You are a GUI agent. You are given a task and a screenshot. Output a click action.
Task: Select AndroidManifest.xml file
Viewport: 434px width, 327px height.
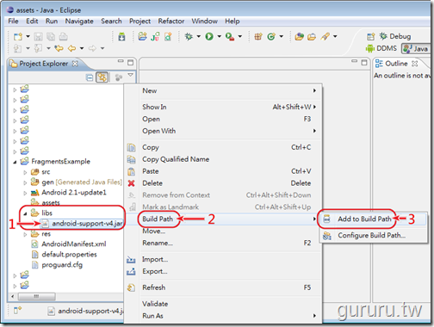[69, 244]
